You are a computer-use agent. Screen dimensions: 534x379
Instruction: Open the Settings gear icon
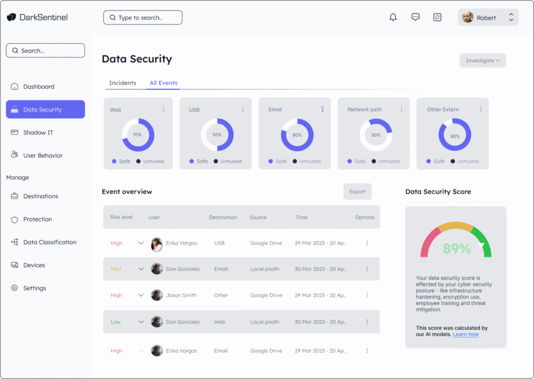(15, 288)
